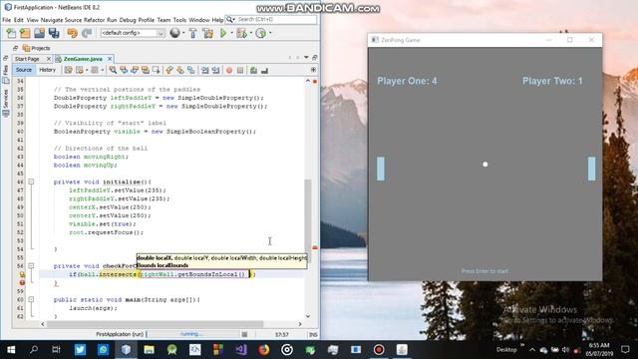Click the Debug Project icon

click(x=241, y=33)
